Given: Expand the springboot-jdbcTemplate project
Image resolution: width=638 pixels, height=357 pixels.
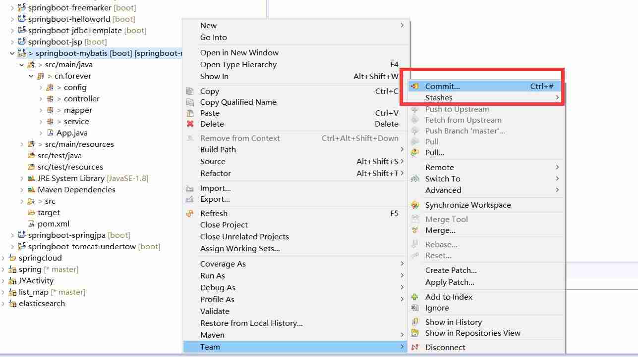Looking at the screenshot, I should tap(12, 31).
